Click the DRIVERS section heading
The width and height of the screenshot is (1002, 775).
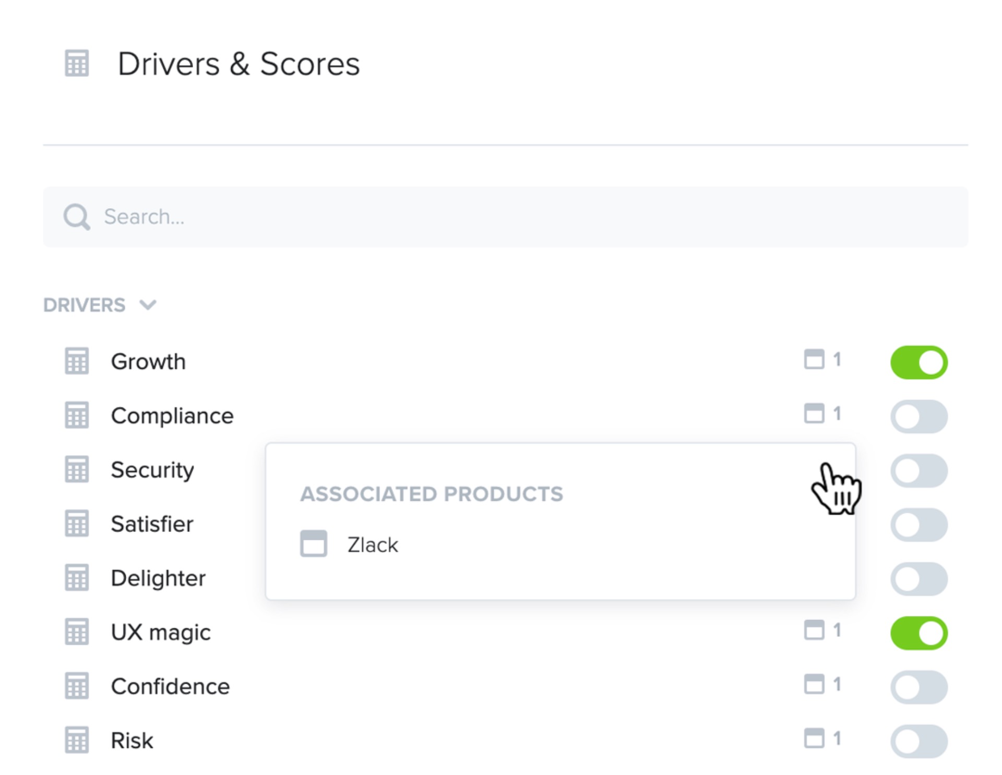coord(85,305)
